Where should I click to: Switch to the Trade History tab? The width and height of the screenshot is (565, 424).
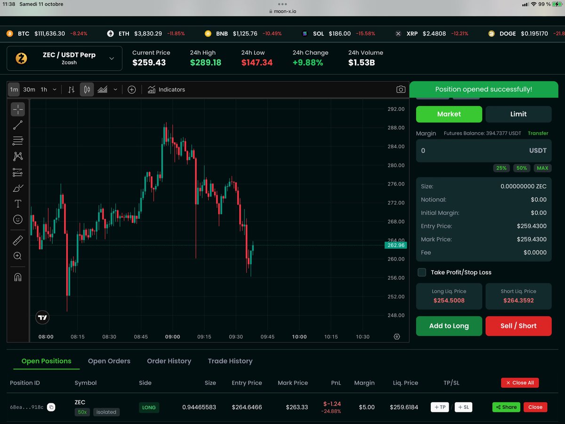230,361
